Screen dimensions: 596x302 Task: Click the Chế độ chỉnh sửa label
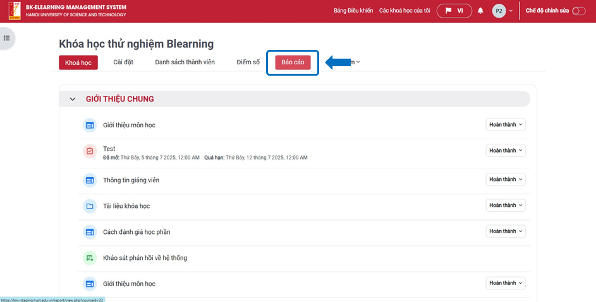(547, 11)
